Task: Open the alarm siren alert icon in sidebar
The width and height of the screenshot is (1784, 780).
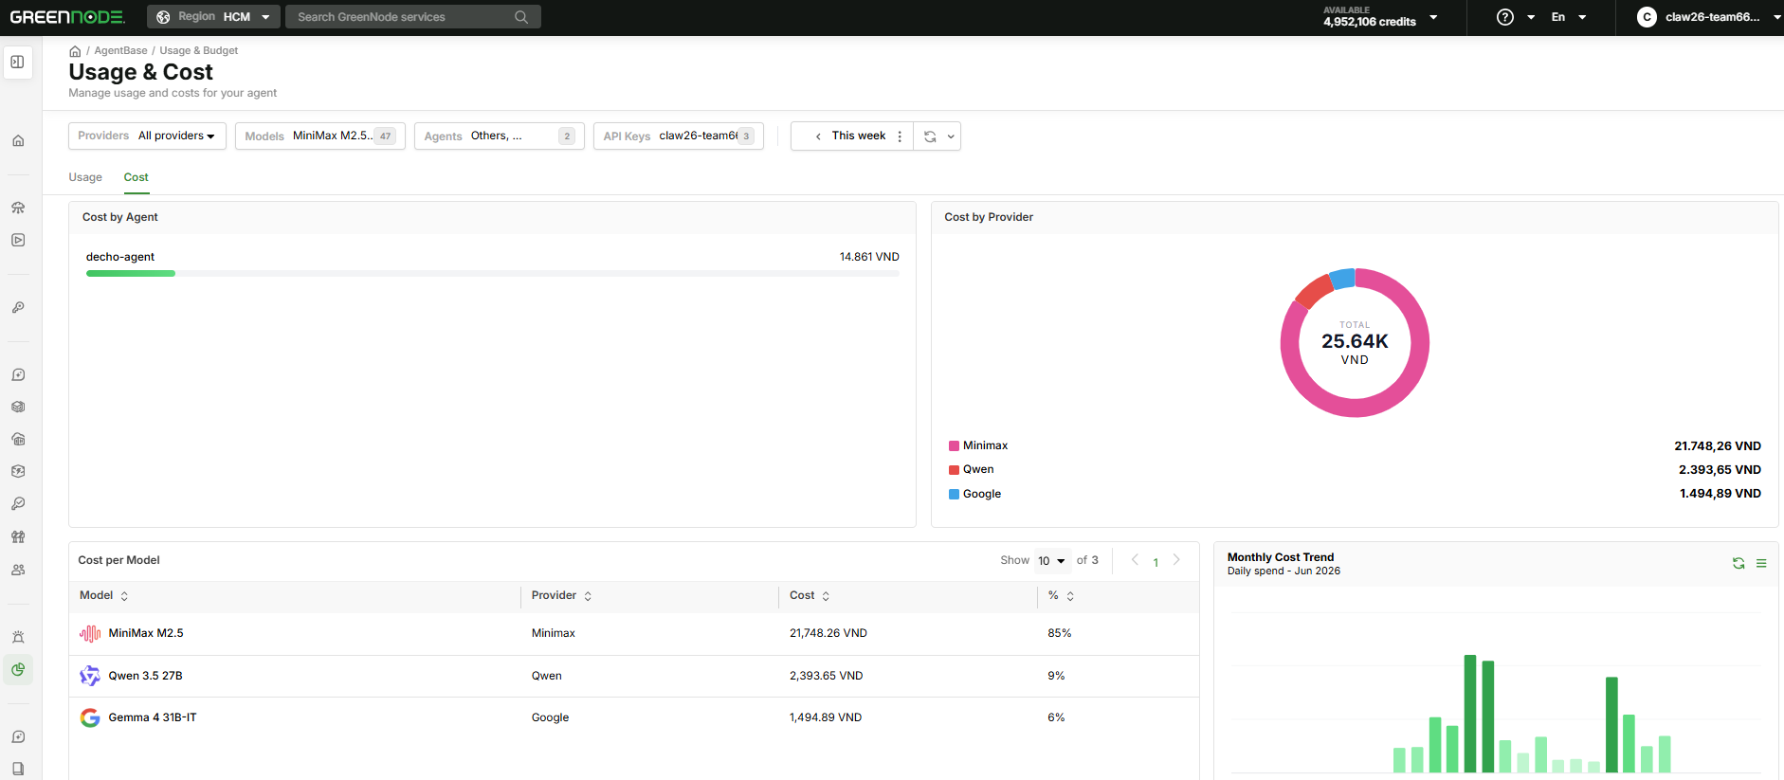Action: [x=18, y=637]
